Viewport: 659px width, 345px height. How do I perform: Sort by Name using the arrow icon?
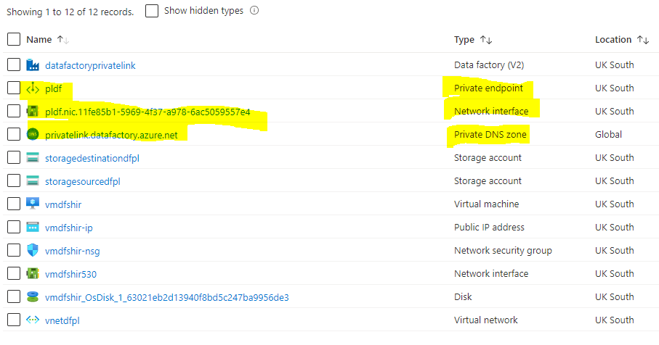pyautogui.click(x=63, y=40)
